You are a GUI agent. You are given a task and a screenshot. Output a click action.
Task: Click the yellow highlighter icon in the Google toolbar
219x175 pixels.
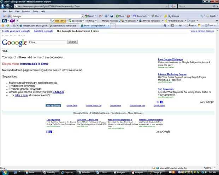pos(165,16)
